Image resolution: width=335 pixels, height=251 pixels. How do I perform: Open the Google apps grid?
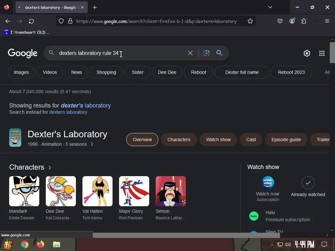pos(322,53)
